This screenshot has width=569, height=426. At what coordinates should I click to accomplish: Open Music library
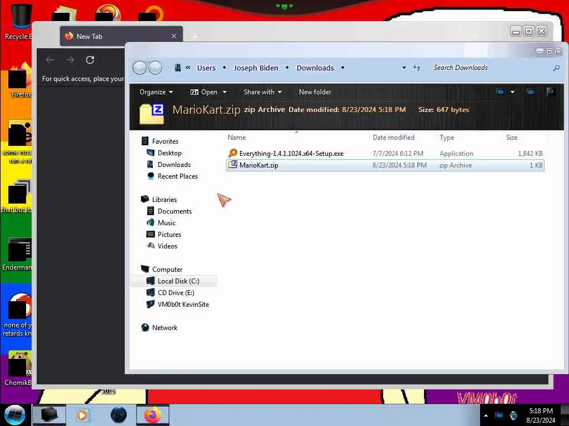(167, 223)
